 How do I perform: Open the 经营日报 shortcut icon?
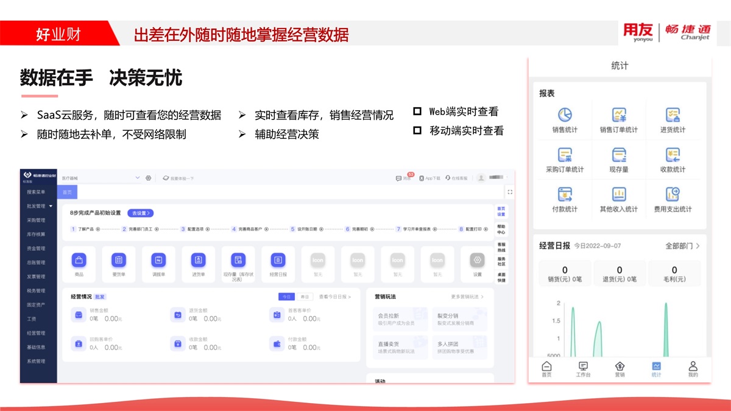pos(278,261)
